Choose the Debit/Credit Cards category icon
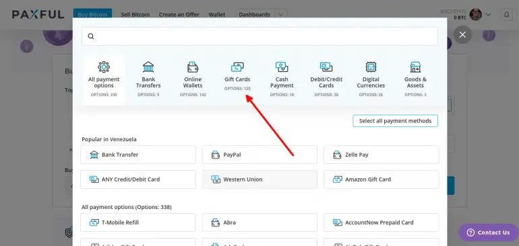The image size is (519, 246). (326, 67)
